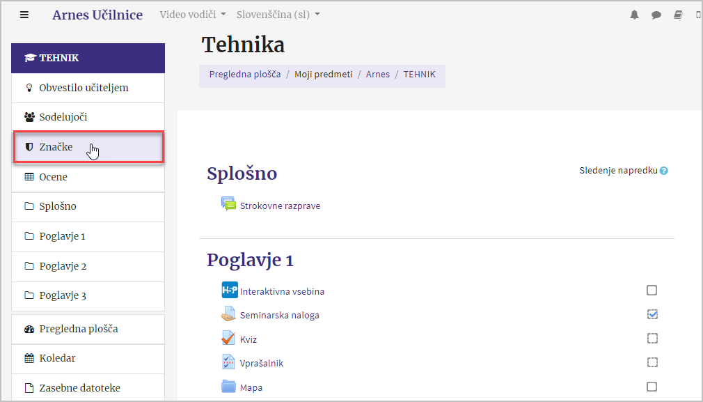Toggle completion checkbox for Seminarska naloga
The width and height of the screenshot is (703, 402).
[652, 314]
